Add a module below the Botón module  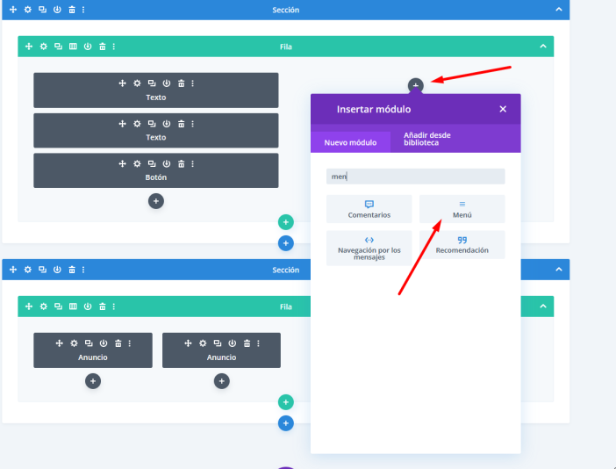pyautogui.click(x=156, y=201)
